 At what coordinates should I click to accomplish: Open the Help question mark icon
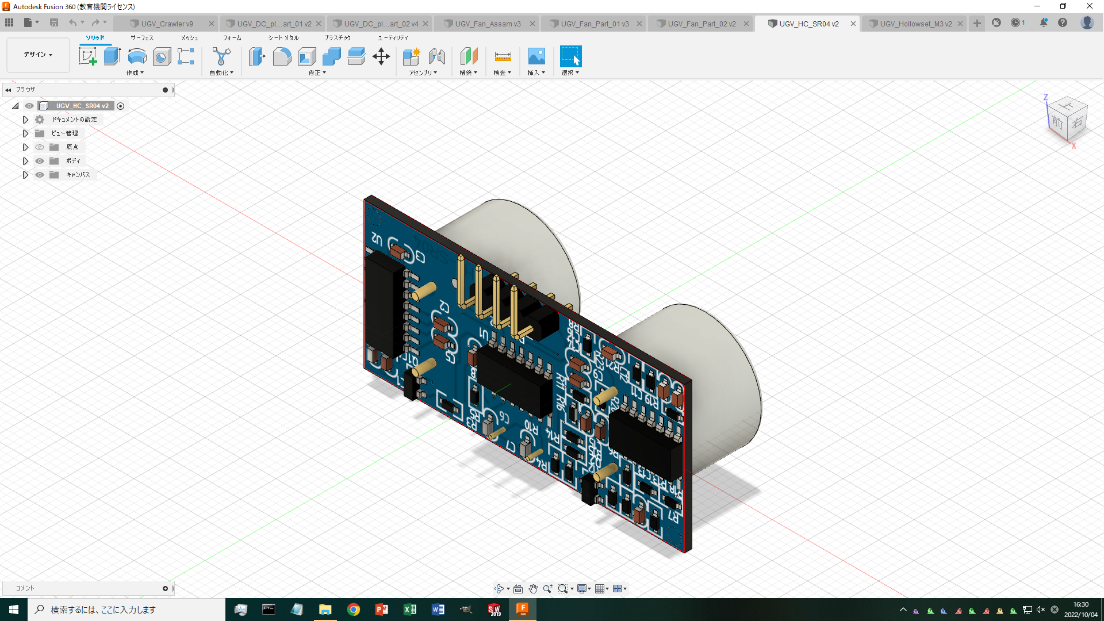coord(1063,23)
